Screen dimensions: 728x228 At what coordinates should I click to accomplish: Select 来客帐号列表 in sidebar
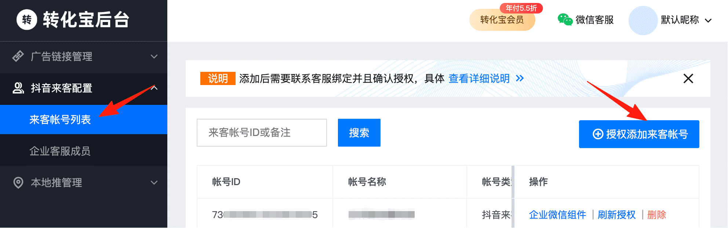tap(60, 119)
